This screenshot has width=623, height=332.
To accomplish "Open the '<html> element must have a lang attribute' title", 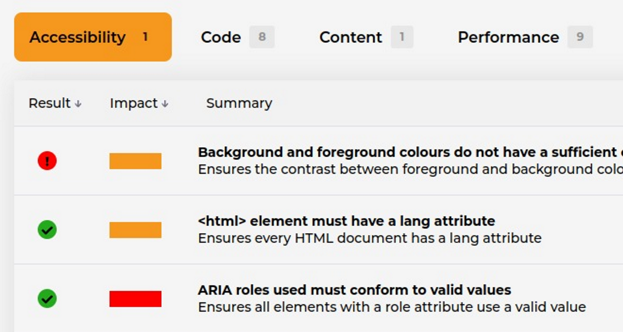I will pyautogui.click(x=346, y=221).
